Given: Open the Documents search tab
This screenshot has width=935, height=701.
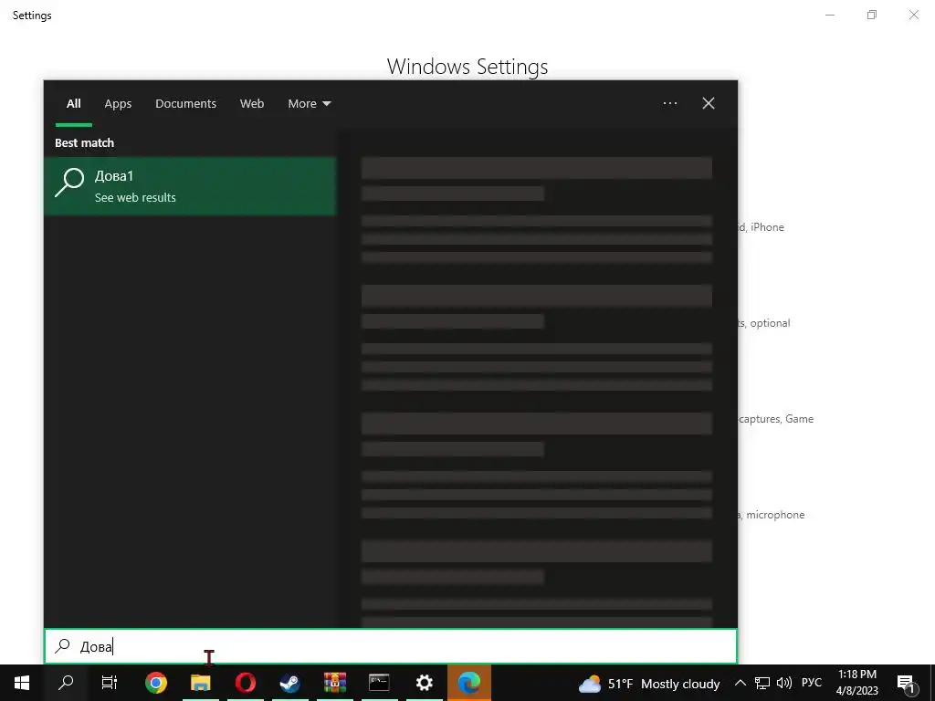Looking at the screenshot, I should [185, 104].
